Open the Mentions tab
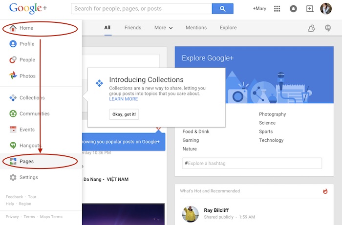This screenshot has height=225, width=342. click(x=196, y=28)
